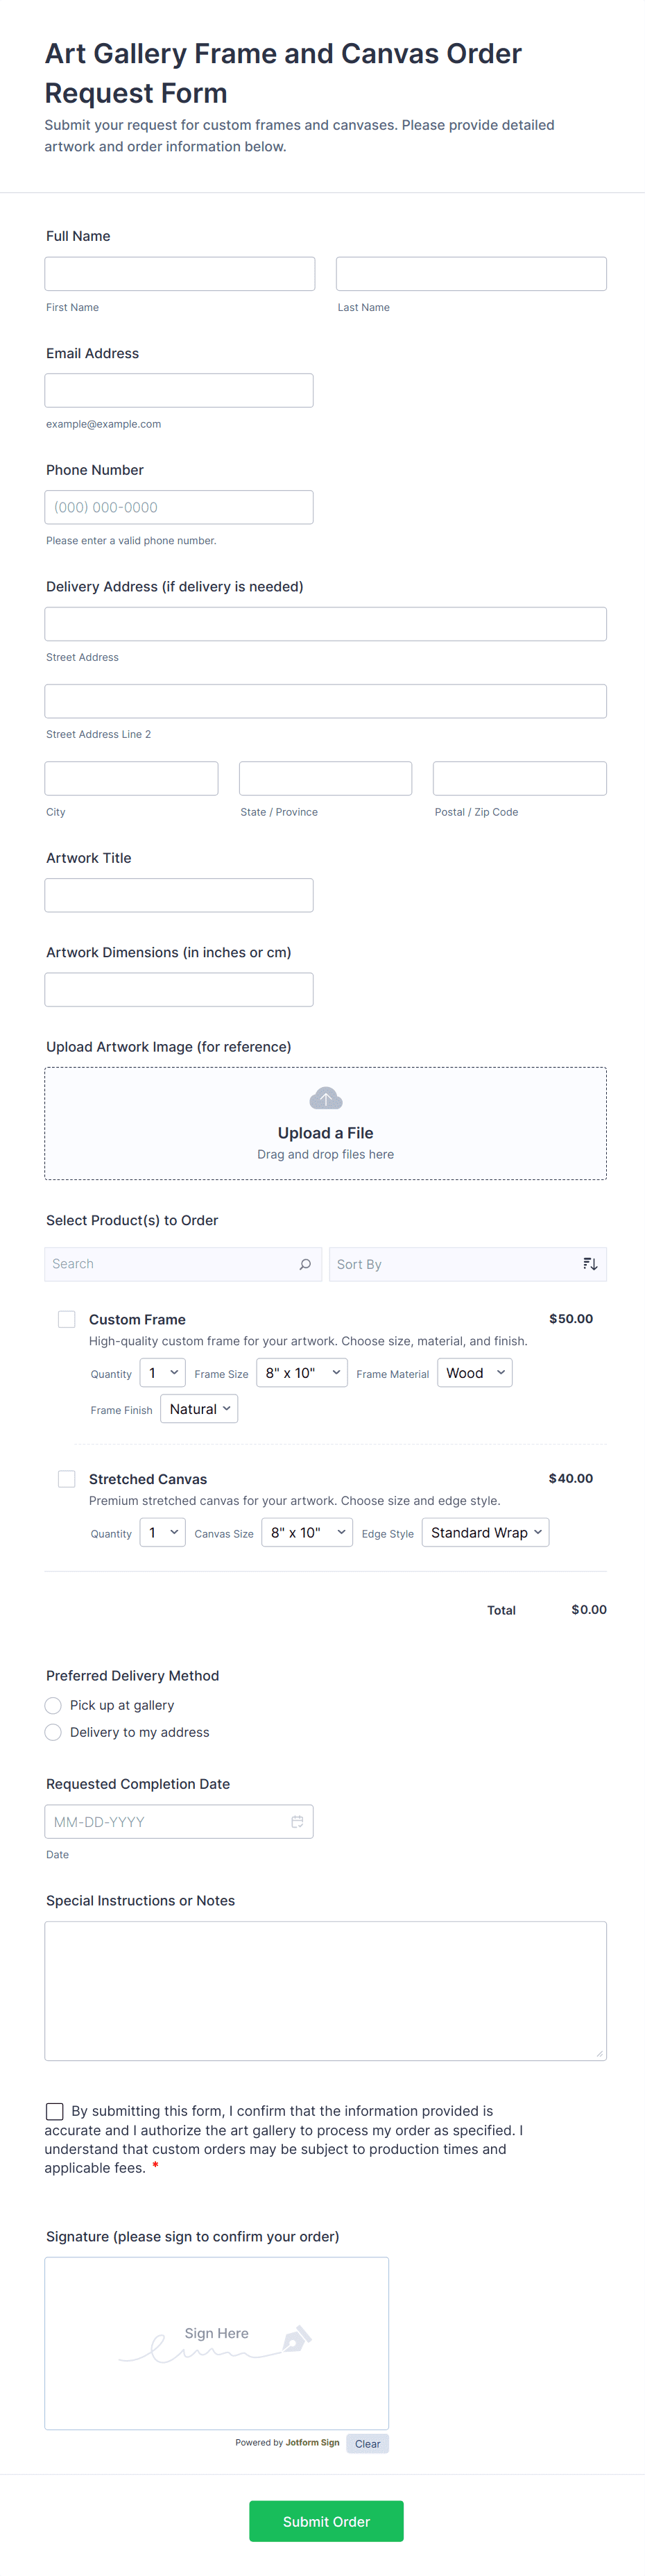Select Pick up at gallery option
The height and width of the screenshot is (2576, 645).
54,1705
